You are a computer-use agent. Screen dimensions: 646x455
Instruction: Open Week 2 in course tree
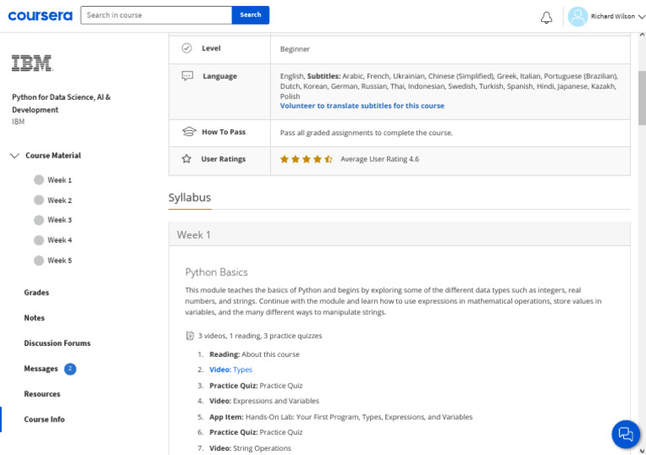59,201
